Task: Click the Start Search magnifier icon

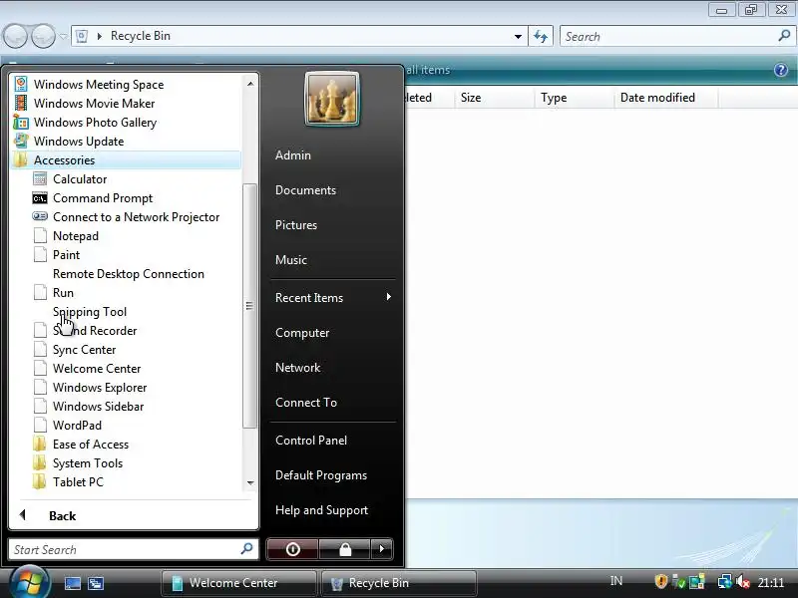Action: pyautogui.click(x=246, y=549)
